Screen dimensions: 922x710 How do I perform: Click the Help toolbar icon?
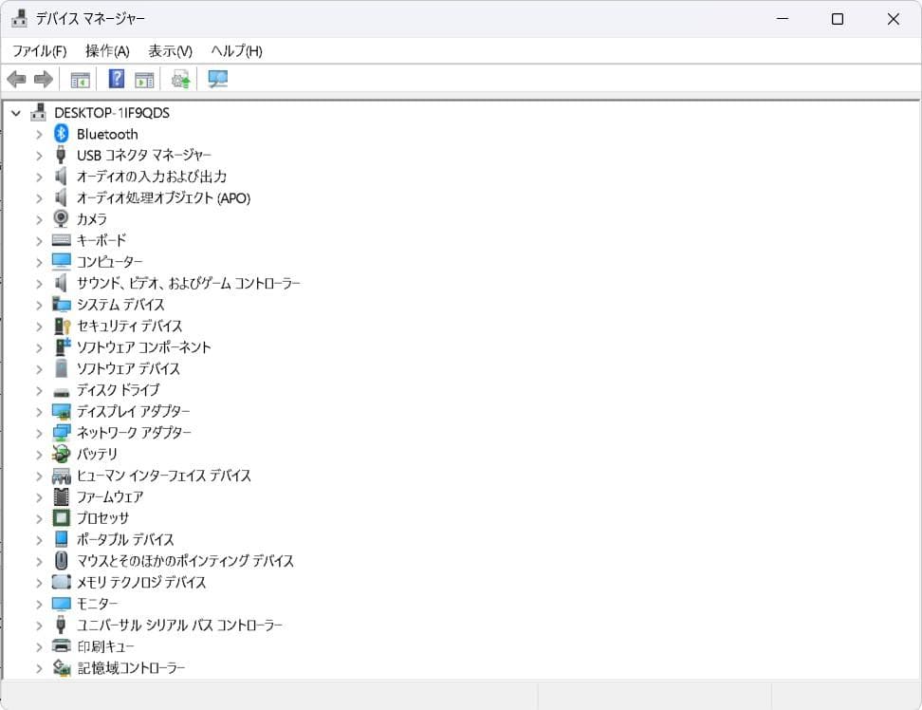click(116, 79)
